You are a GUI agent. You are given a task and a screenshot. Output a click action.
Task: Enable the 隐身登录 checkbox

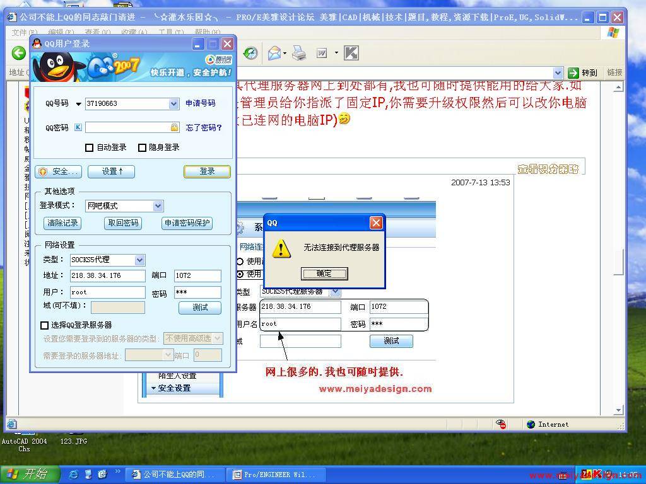142,147
